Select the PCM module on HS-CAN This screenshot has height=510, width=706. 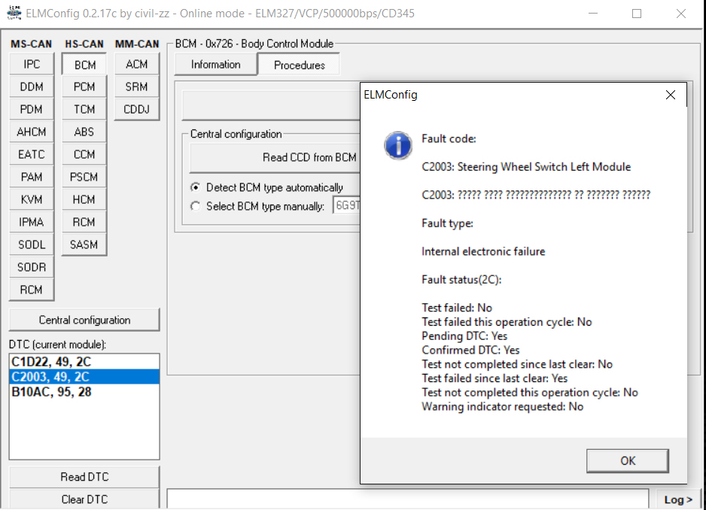84,87
